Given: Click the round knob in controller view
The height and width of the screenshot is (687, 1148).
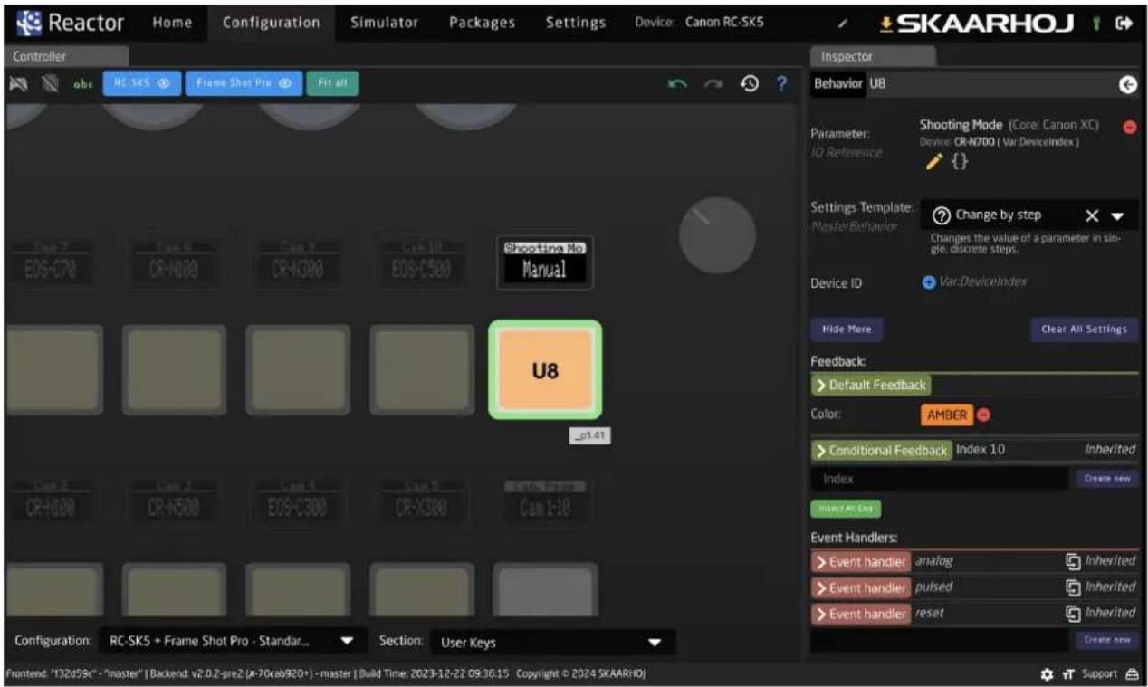Looking at the screenshot, I should [717, 235].
